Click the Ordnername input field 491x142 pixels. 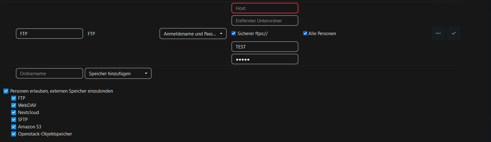[49, 73]
